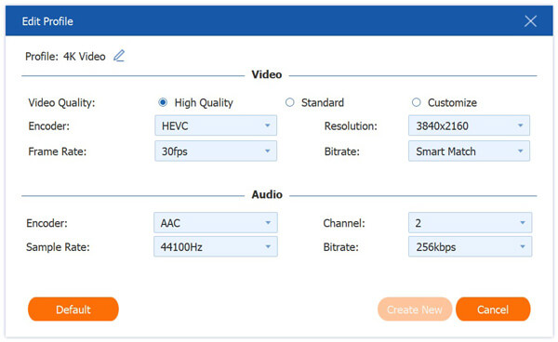Image resolution: width=558 pixels, height=342 pixels.
Task: Click the Sample Rate label
Action: [58, 247]
